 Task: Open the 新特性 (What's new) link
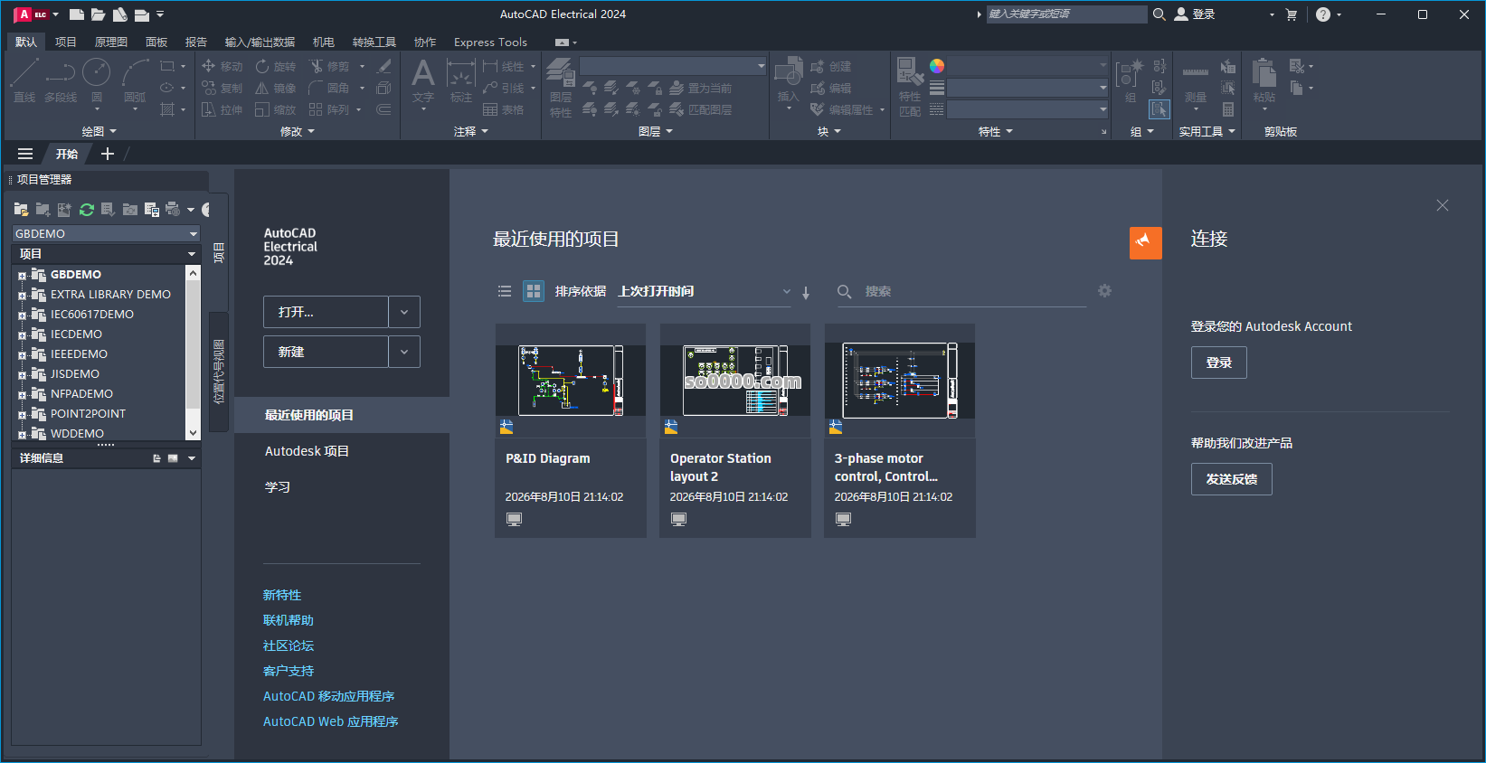(x=282, y=595)
